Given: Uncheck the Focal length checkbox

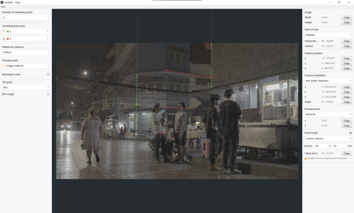Looking at the screenshot, I should point(350,133).
